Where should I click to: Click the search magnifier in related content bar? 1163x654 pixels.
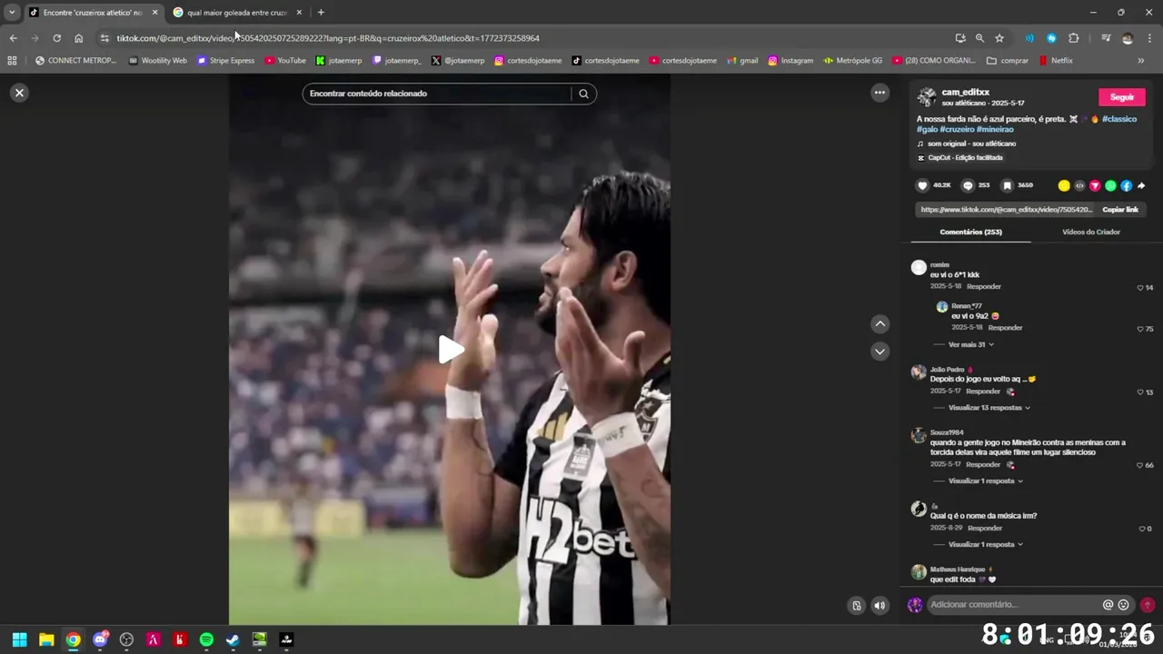[x=583, y=94]
